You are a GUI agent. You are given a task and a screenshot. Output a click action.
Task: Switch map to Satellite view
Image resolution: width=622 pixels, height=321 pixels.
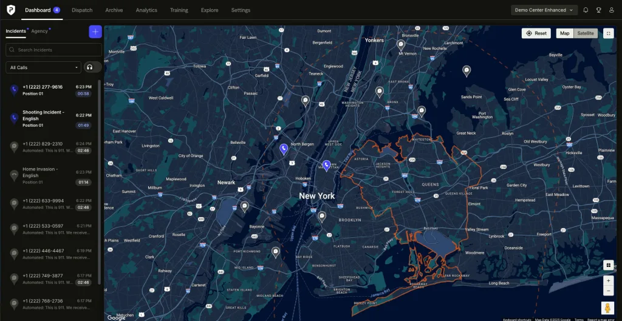(586, 33)
